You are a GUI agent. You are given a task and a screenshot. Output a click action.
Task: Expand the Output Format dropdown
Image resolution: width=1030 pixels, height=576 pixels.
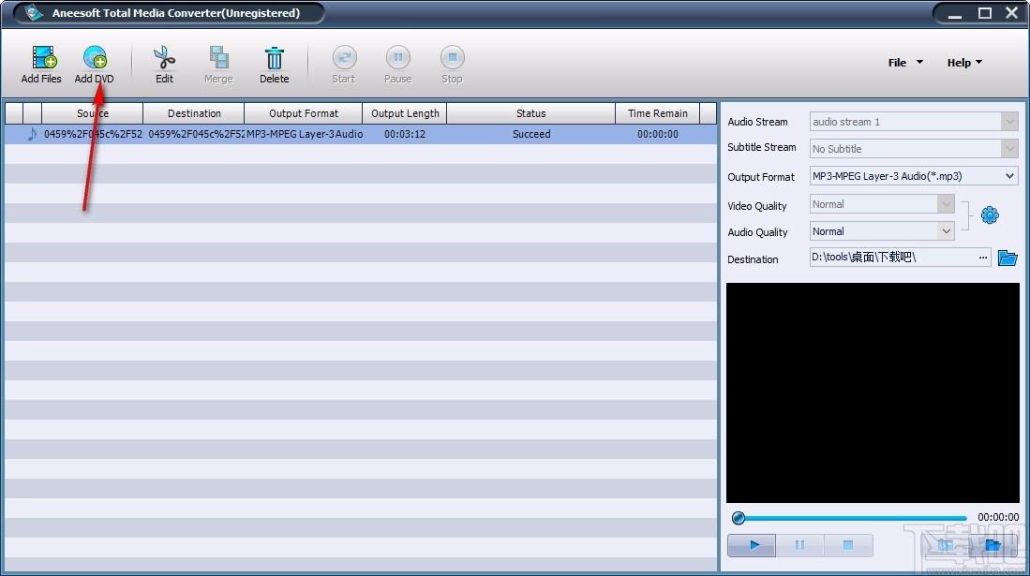[1009, 176]
